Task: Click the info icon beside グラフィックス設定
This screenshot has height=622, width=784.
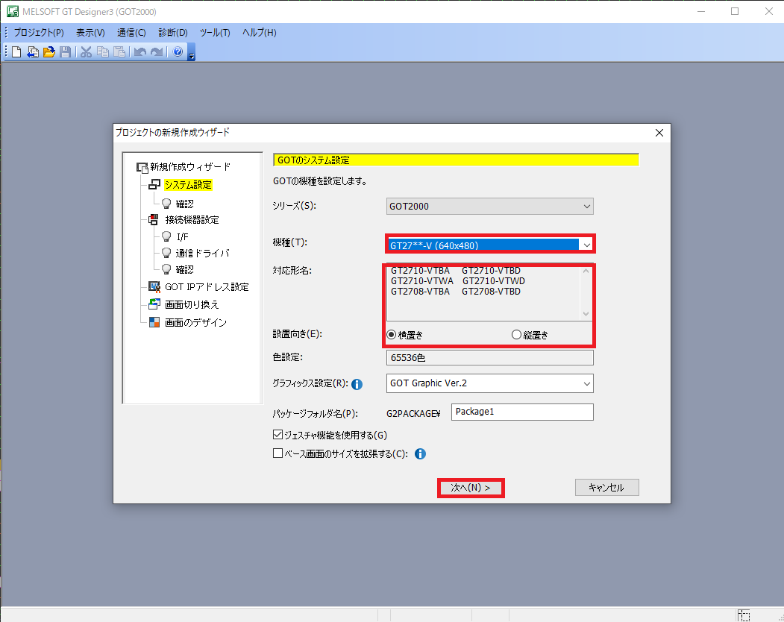Action: click(357, 384)
